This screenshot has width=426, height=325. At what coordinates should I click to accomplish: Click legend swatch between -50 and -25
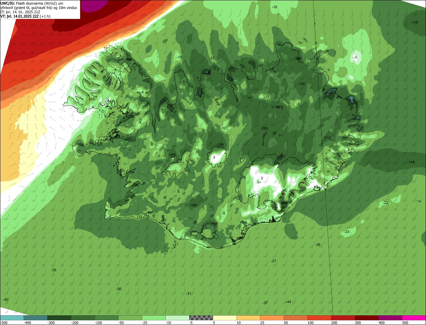[130, 318]
